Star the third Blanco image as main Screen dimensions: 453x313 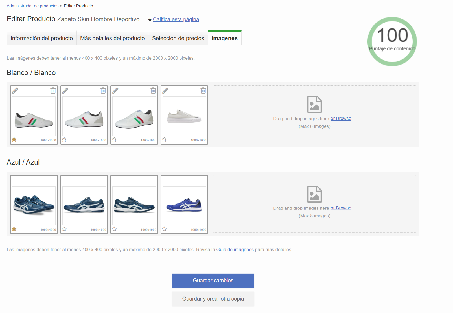[114, 139]
